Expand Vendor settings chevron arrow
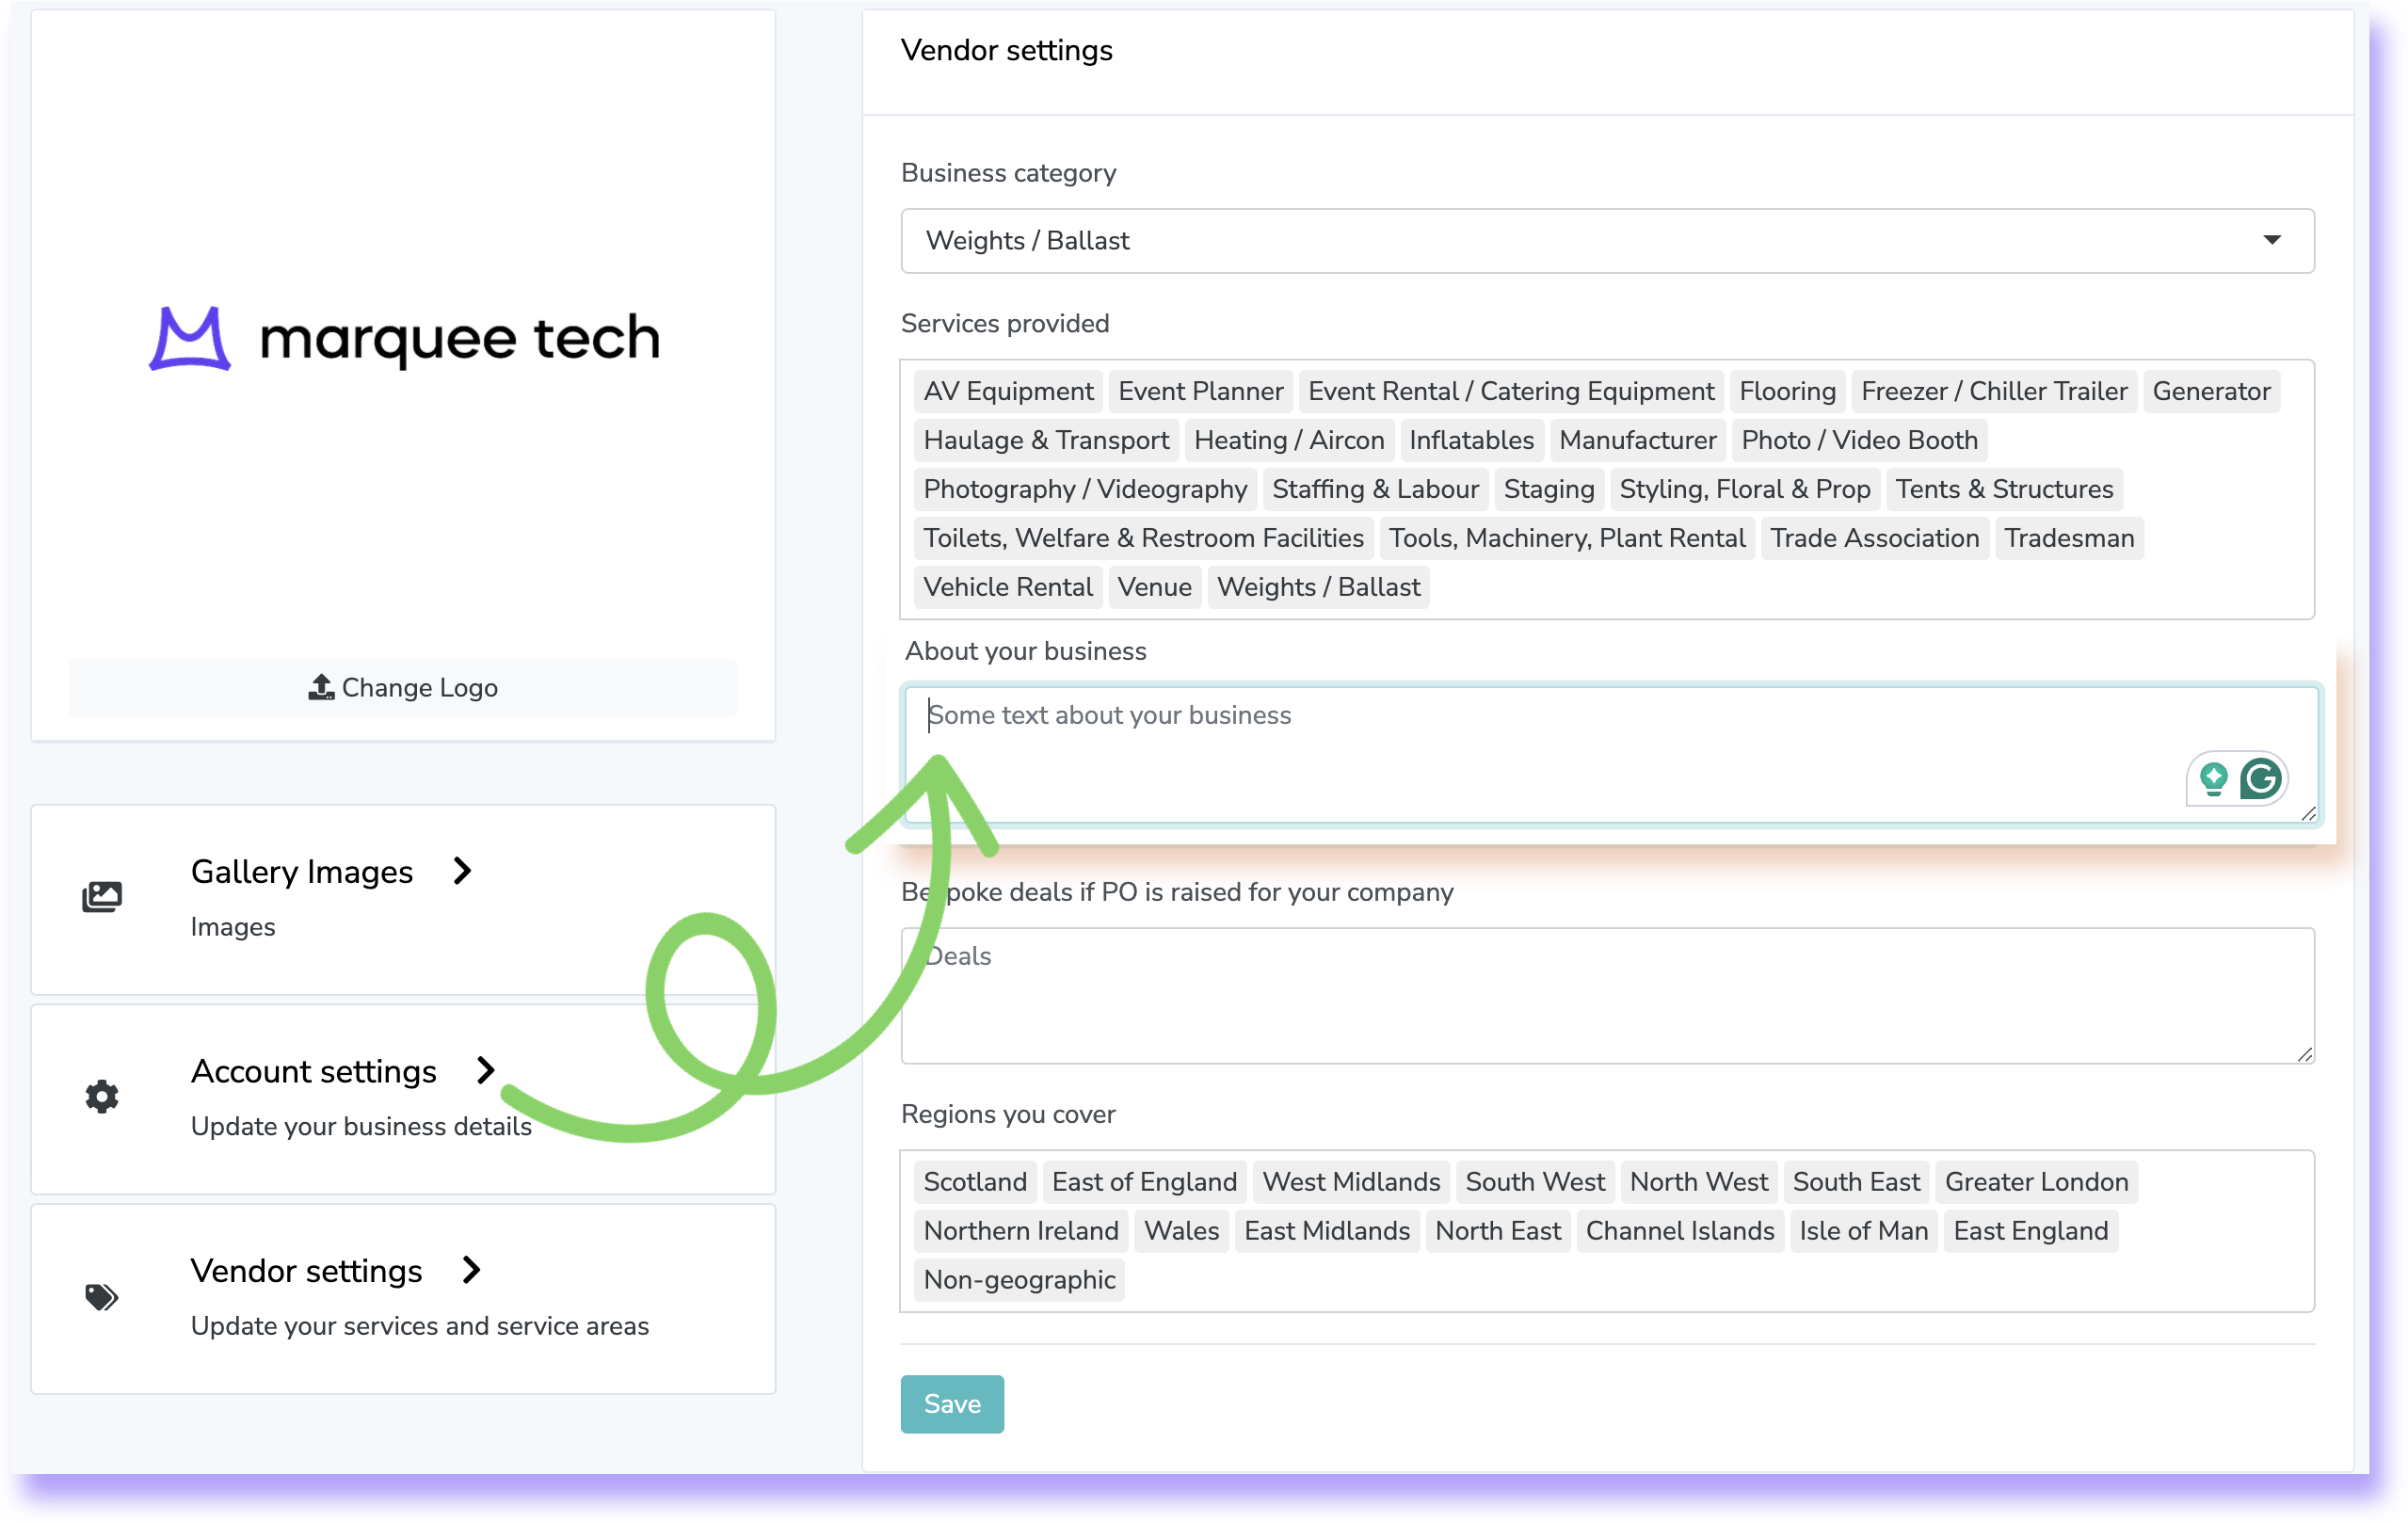Image resolution: width=2408 pixels, height=1523 pixels. pos(472,1269)
